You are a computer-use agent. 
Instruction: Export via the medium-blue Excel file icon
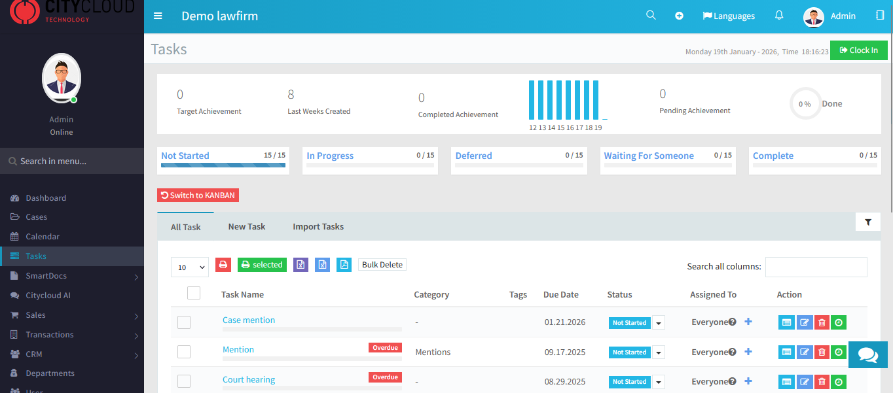pyautogui.click(x=322, y=265)
